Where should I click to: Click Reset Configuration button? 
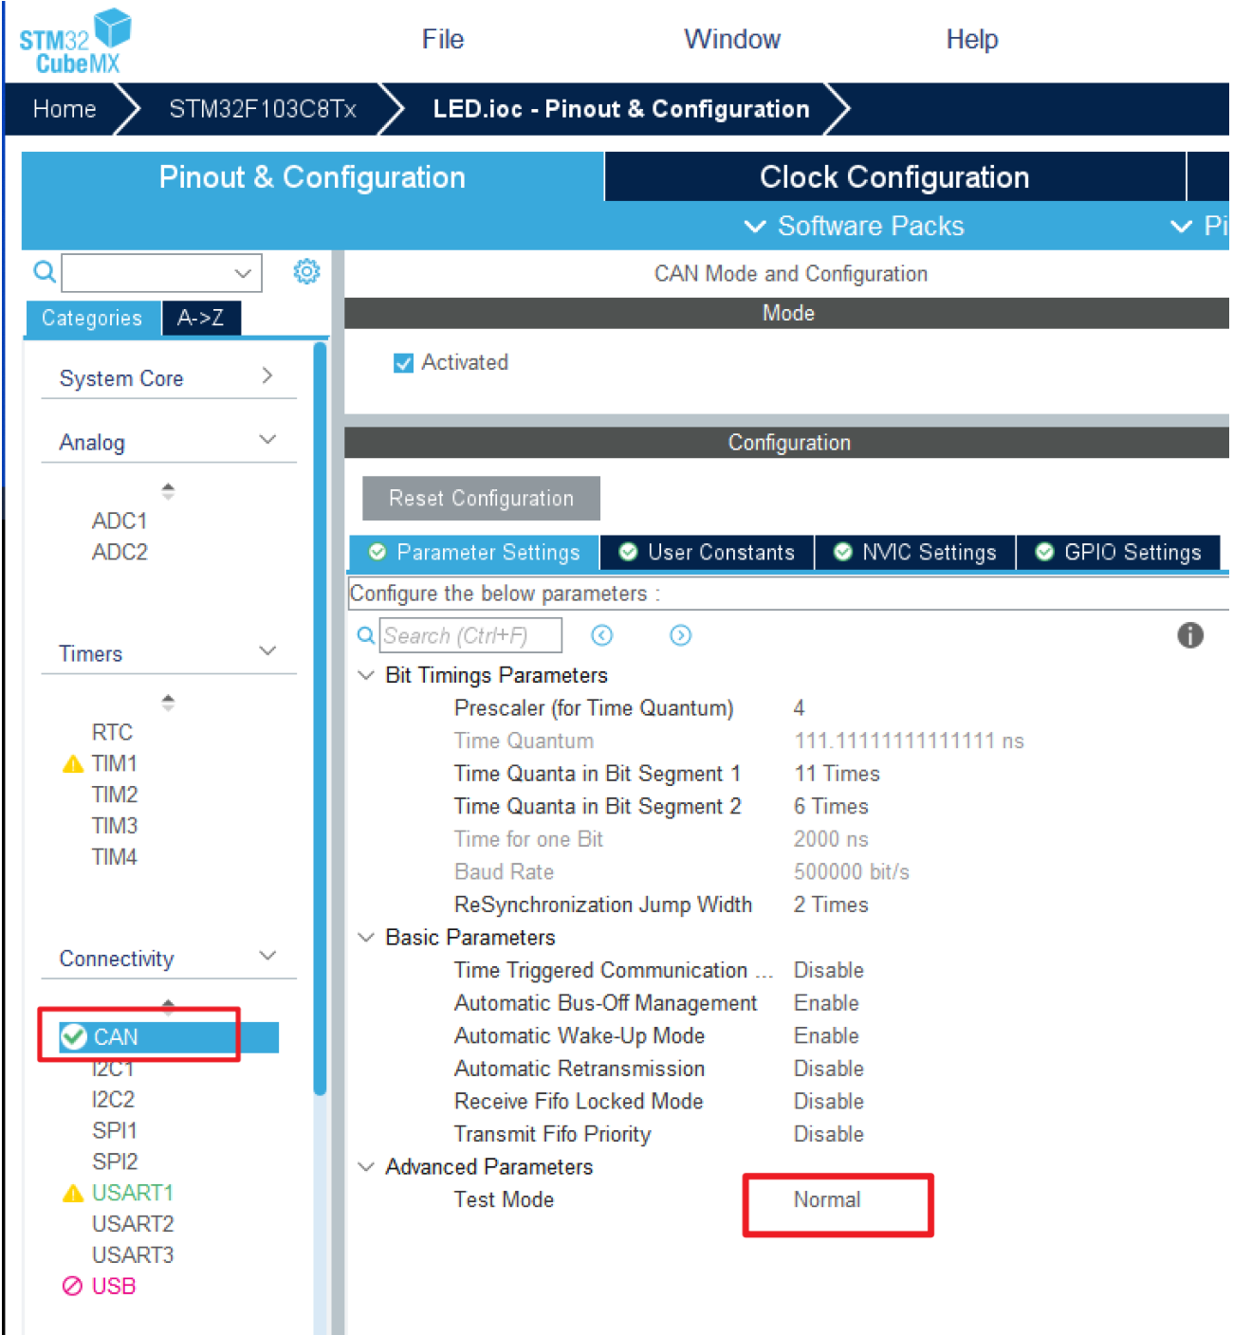click(x=481, y=499)
